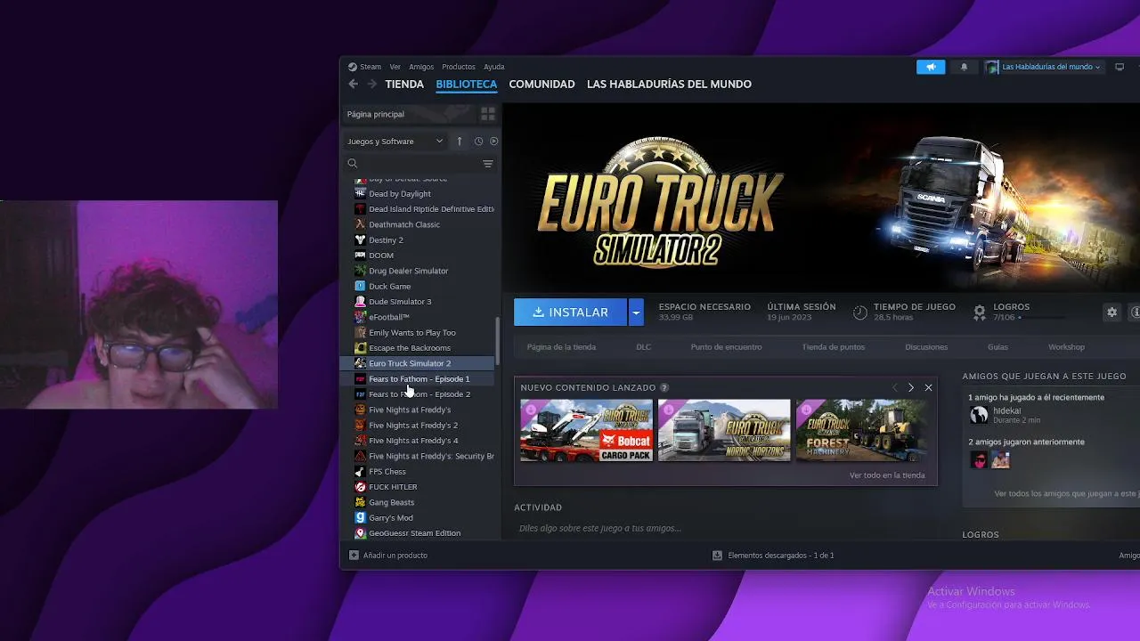Open the blue announcements megaphone button
Viewport: 1140px width, 641px height.
tap(931, 67)
